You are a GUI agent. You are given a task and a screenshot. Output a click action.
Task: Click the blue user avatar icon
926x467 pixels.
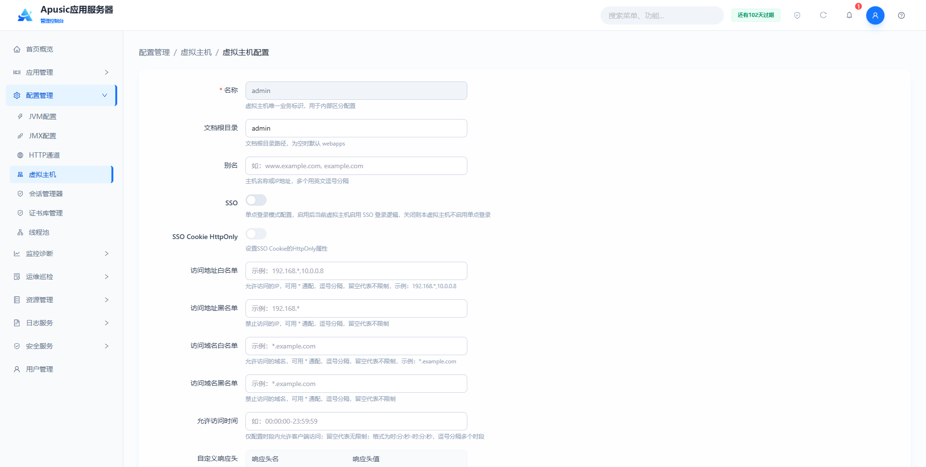click(875, 15)
